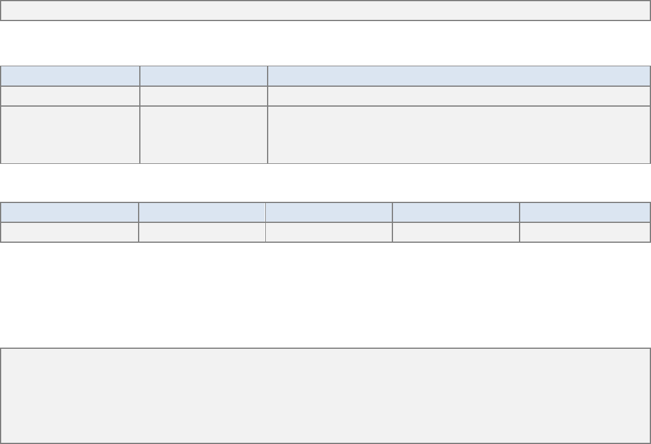The width and height of the screenshot is (651, 444).
Task: Click inside the large gray box at the bottom
Action: click(325, 395)
